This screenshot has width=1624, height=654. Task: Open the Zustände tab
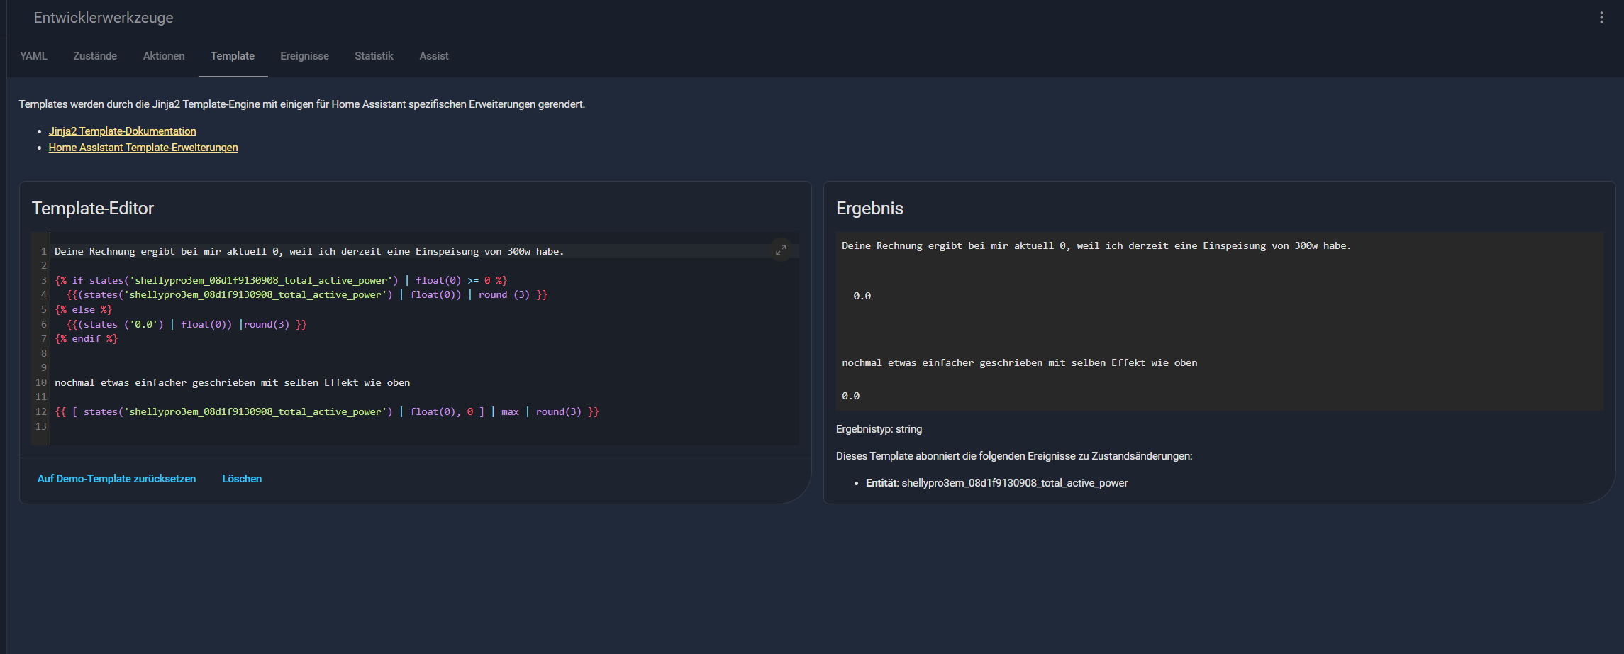95,56
